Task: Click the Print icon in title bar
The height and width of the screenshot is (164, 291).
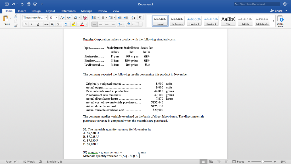Action: [29, 4]
